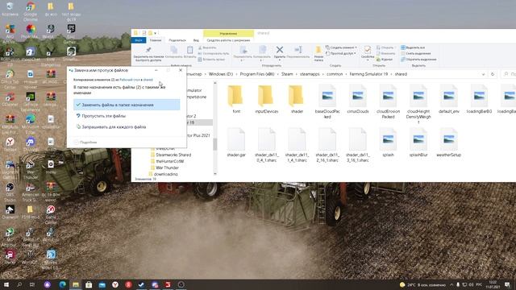Viewport: 516px width, 290px height.
Task: Click the Cut ribbon command
Action: (x=207, y=48)
